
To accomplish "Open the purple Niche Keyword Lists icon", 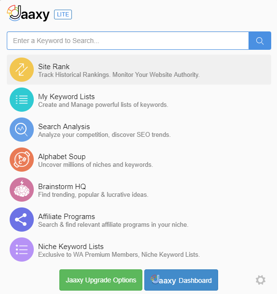I will coord(22,250).
